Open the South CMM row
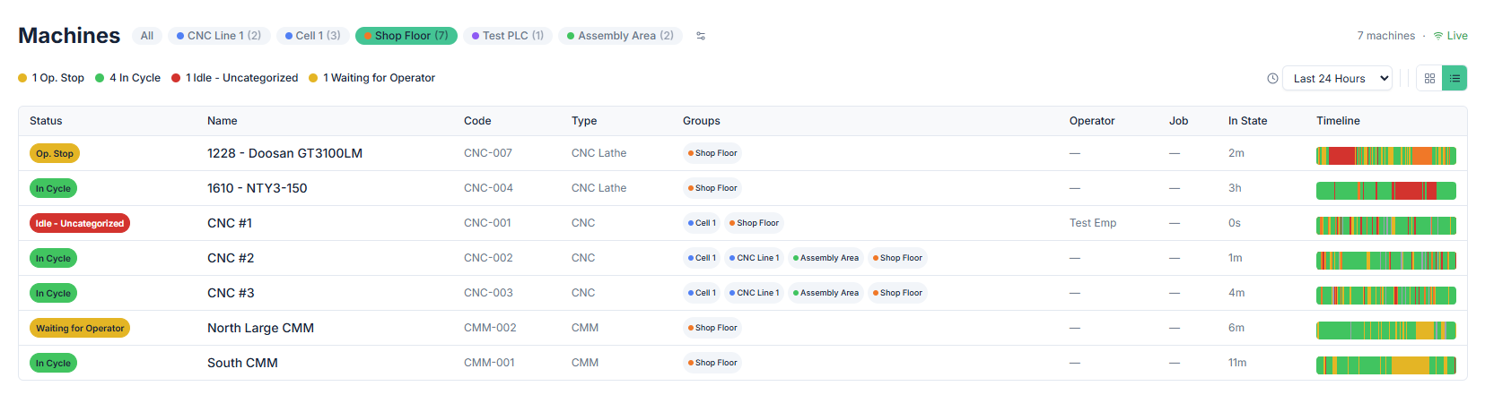The image size is (1485, 412). [x=743, y=363]
